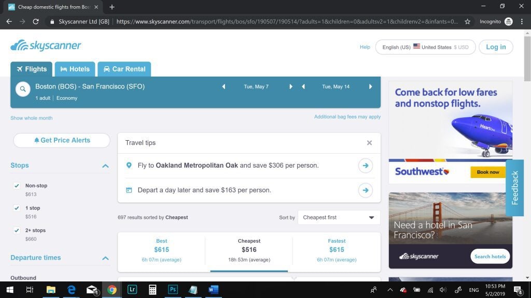Open Calculator from taskbar
This screenshot has height=298, width=531.
(x=152, y=290)
